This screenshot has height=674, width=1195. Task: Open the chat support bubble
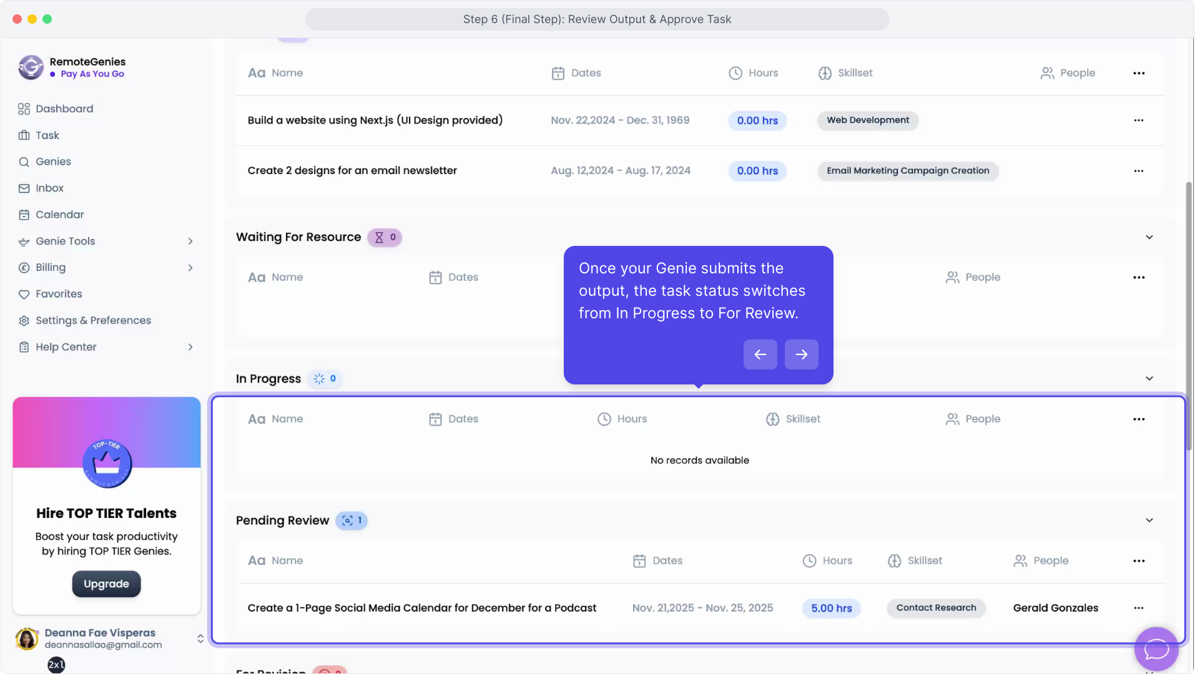pos(1156,649)
